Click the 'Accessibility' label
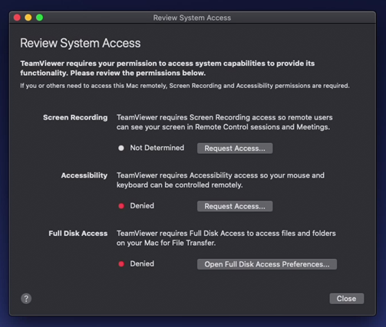Viewport: 386px width, 327px height. click(84, 175)
